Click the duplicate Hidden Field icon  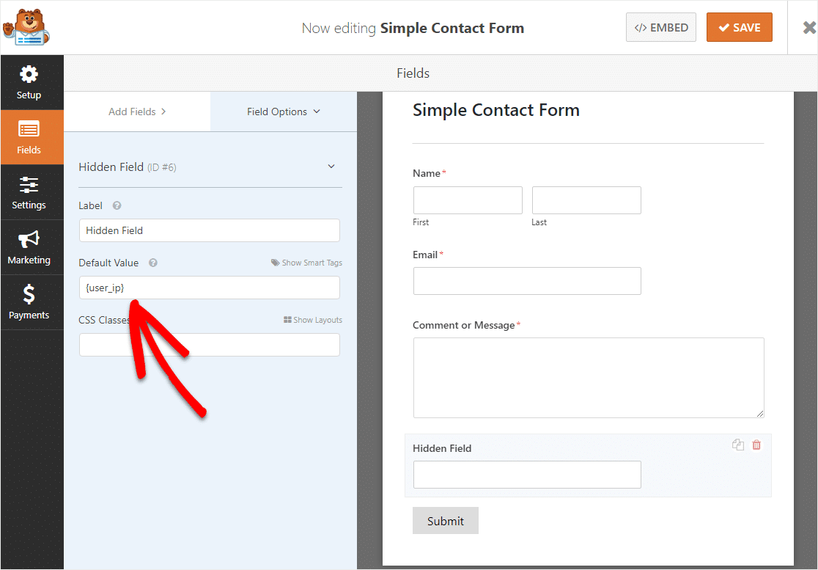[737, 445]
